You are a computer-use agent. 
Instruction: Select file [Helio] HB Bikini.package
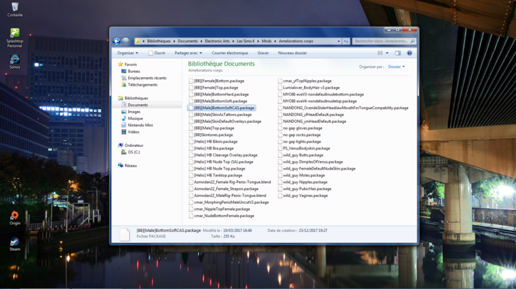[213, 141]
